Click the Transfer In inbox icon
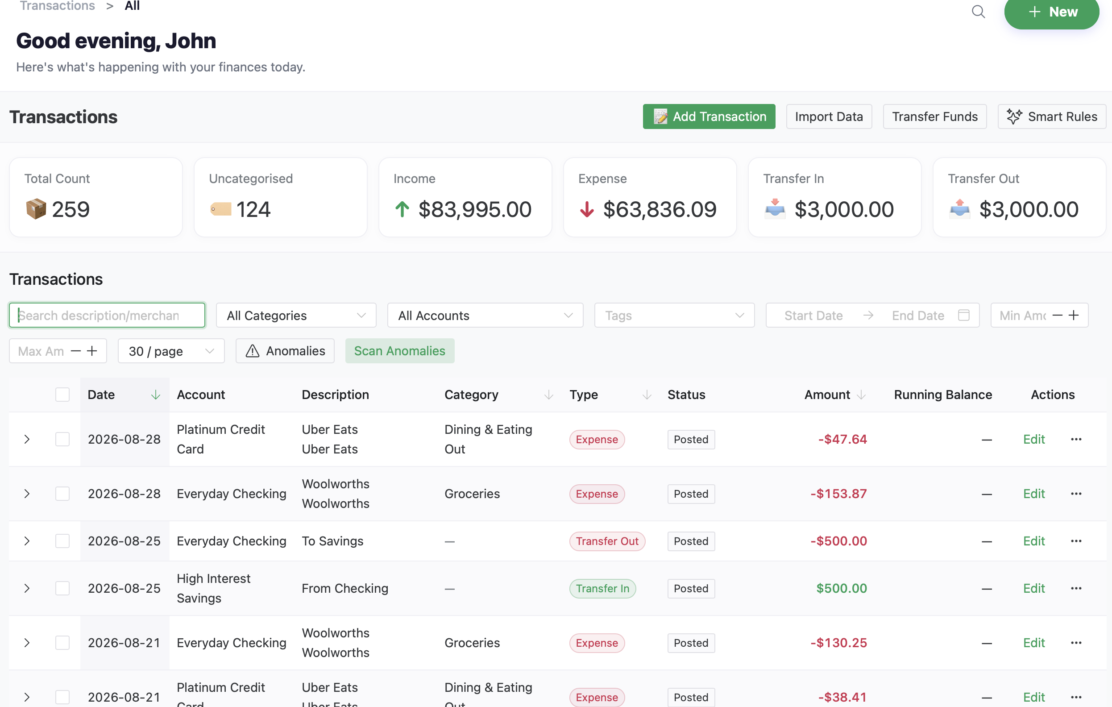Image resolution: width=1112 pixels, height=707 pixels. 775,209
